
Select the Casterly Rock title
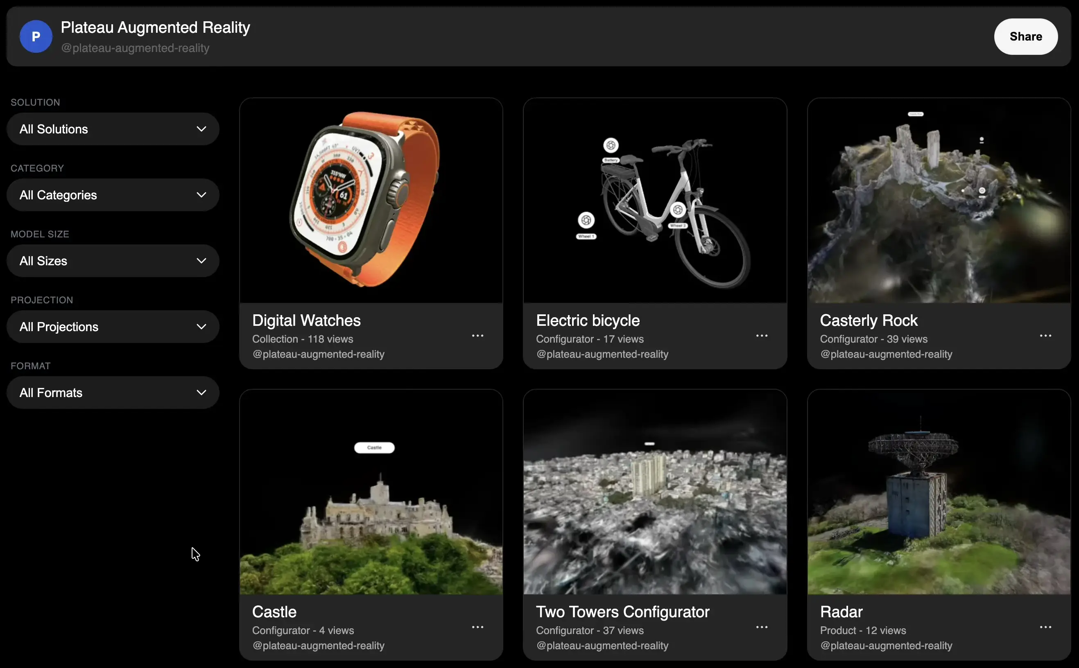pyautogui.click(x=869, y=320)
